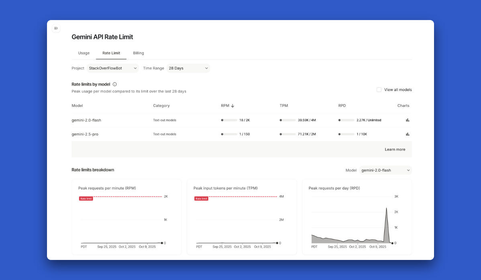Screen dimensions: 481x280
Task: Click the Peak requests per day (RPD) title
Action: (x=334, y=188)
